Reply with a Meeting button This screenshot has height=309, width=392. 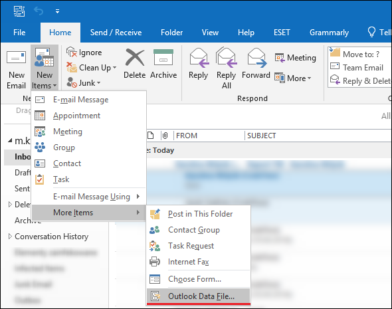pyautogui.click(x=295, y=58)
